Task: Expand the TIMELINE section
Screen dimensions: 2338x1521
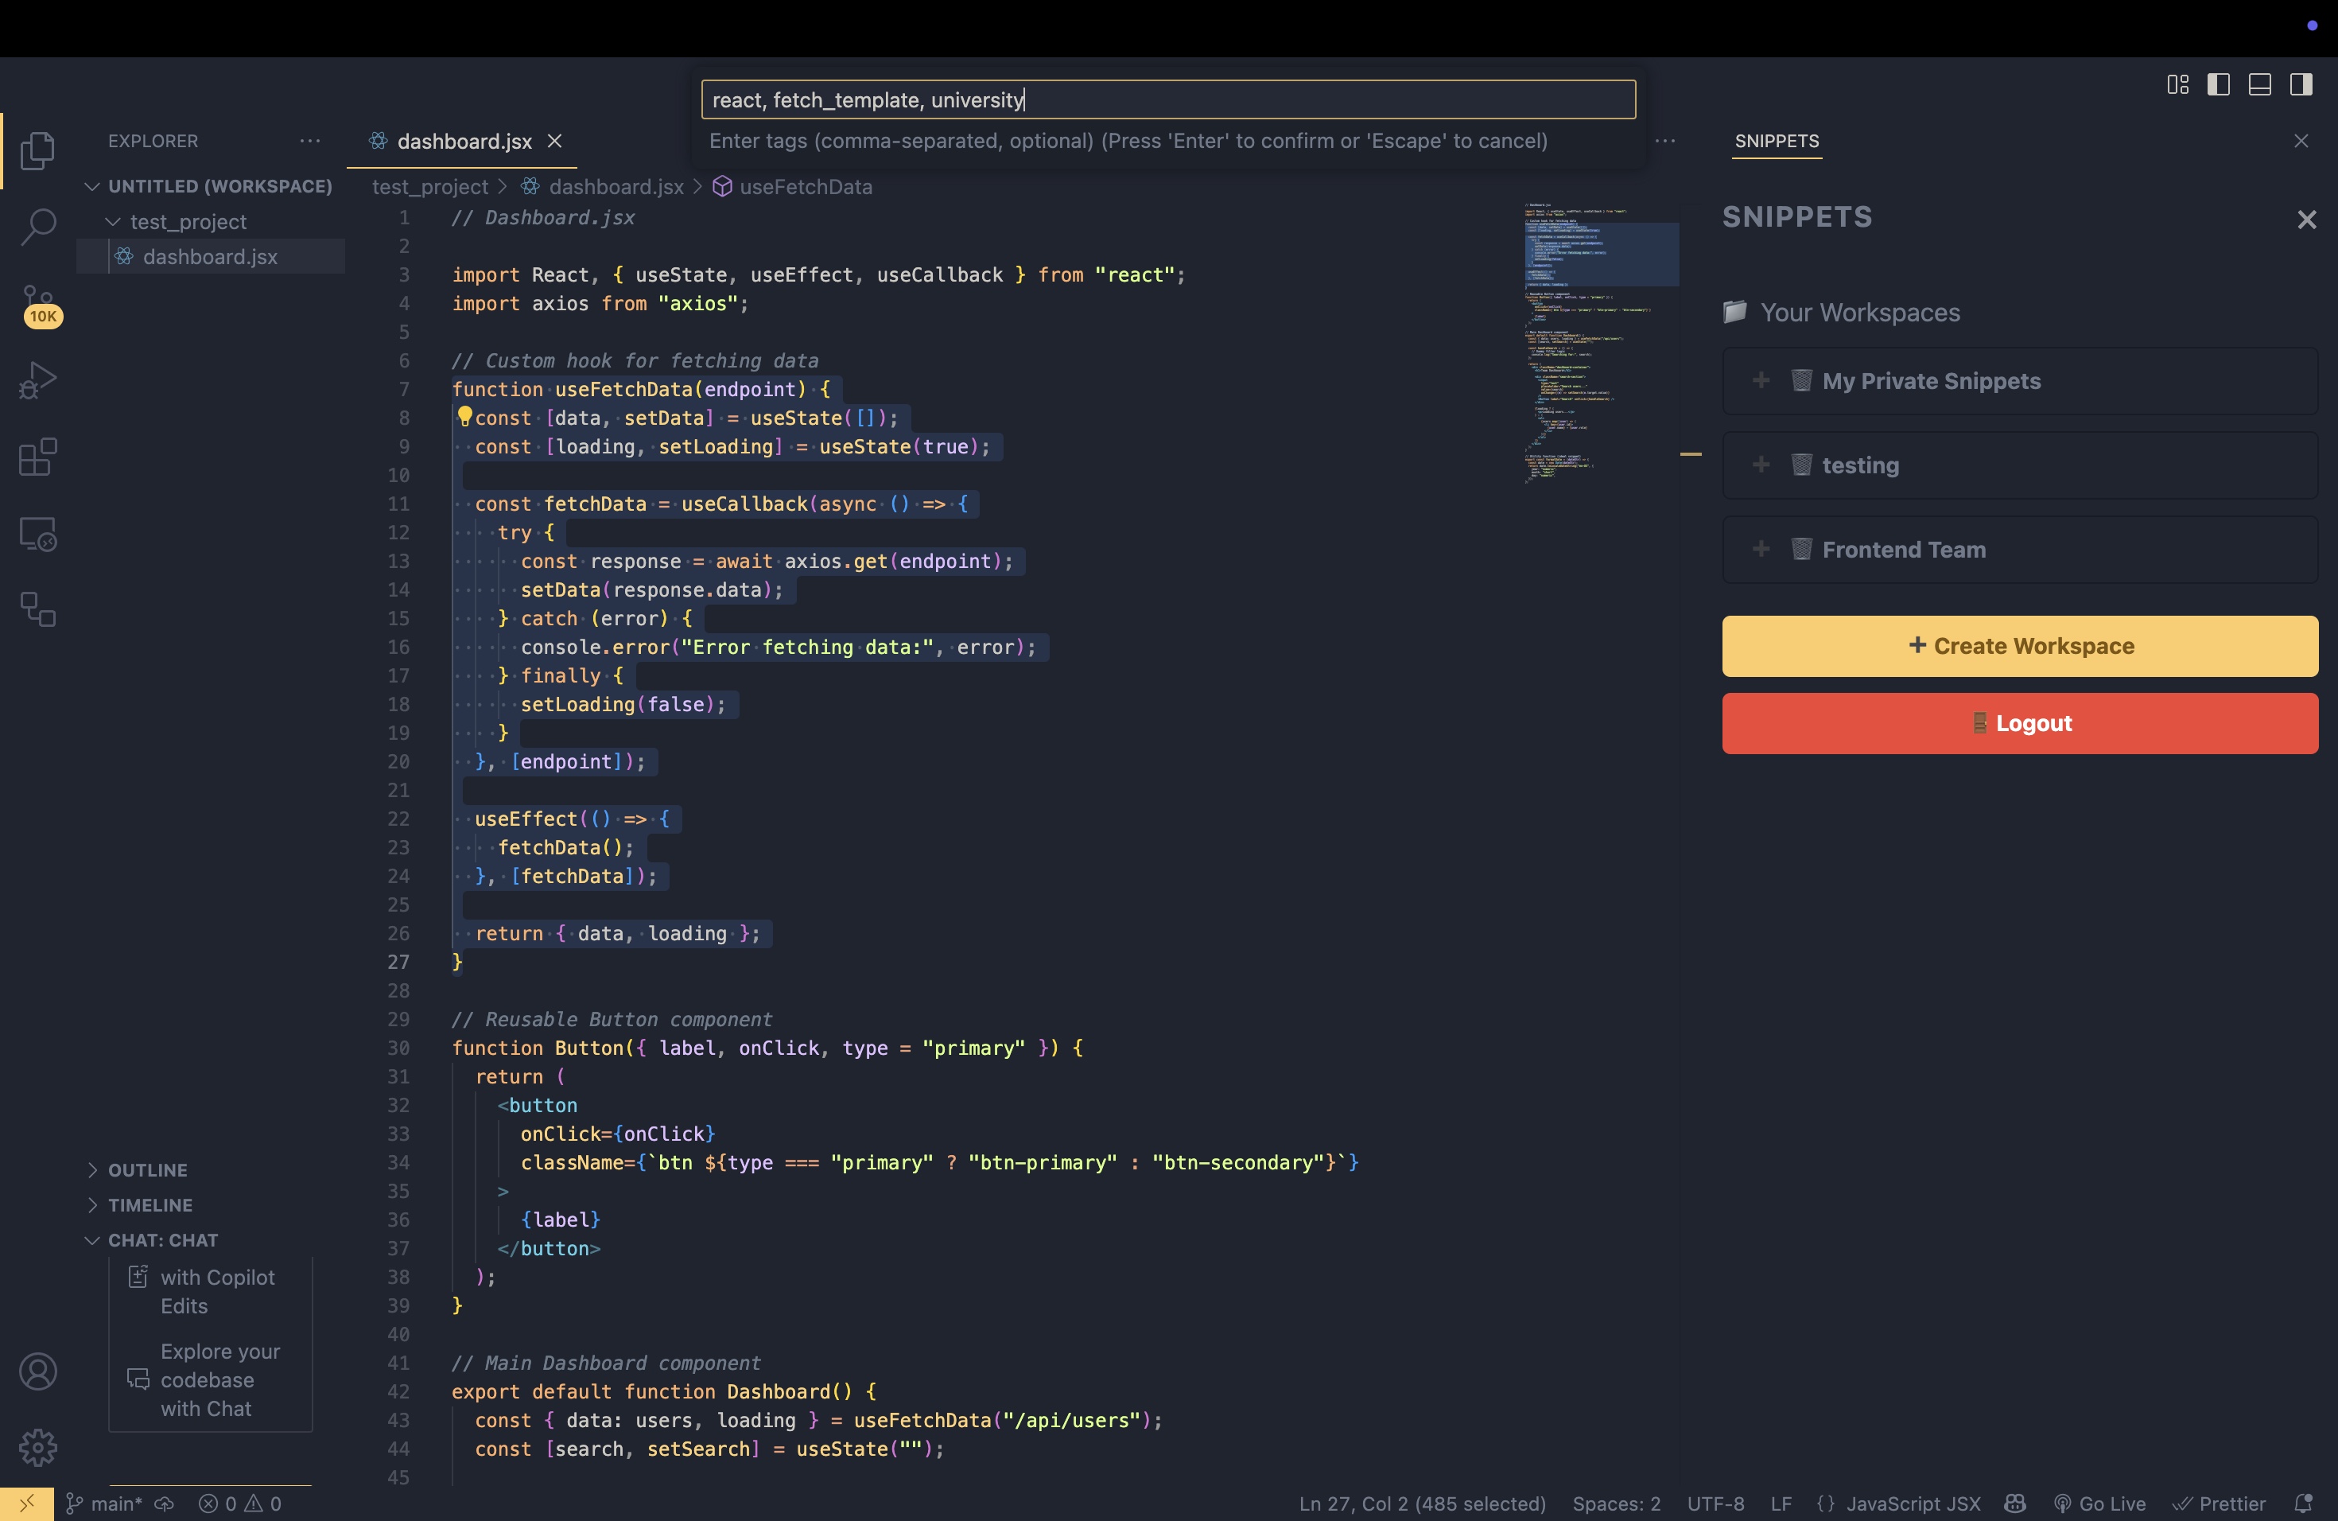Action: click(x=150, y=1204)
